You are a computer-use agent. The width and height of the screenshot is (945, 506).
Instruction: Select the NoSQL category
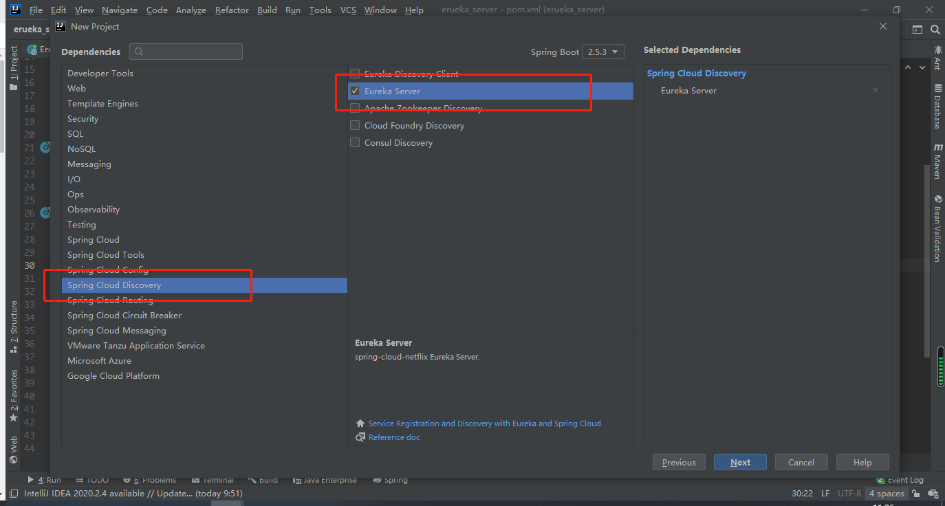(x=204, y=148)
